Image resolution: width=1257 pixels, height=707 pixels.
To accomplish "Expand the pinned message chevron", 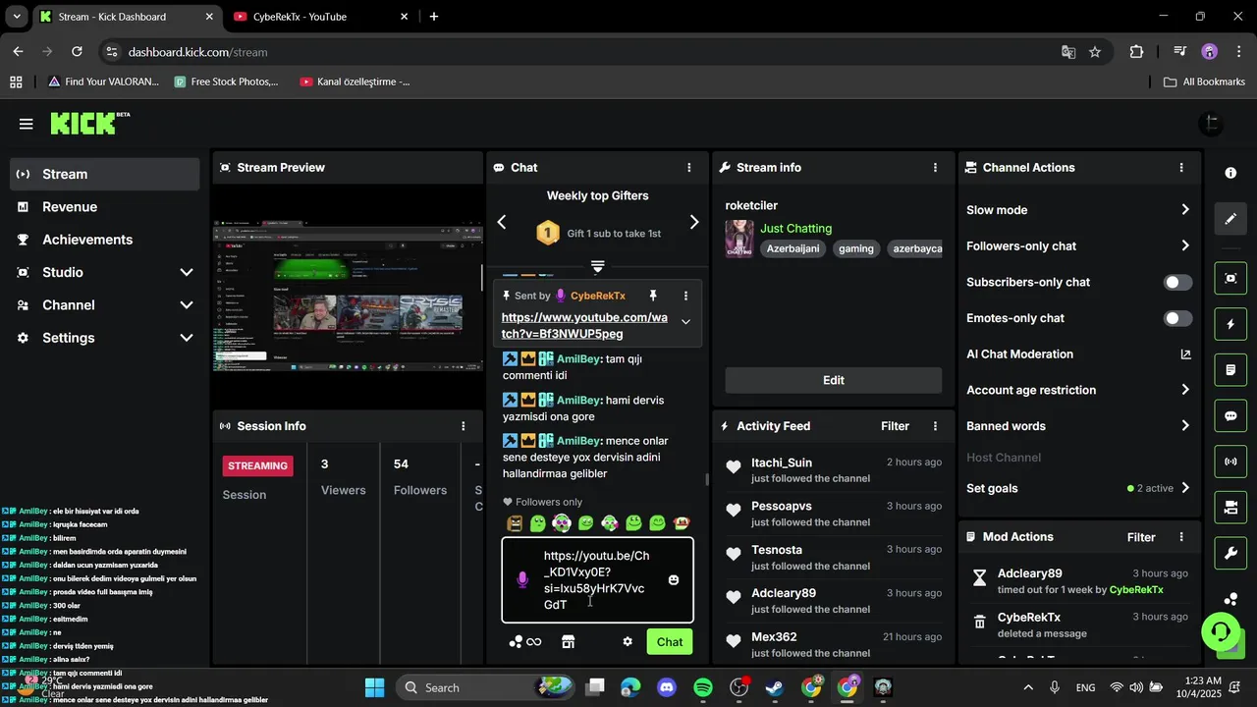I will point(685,322).
